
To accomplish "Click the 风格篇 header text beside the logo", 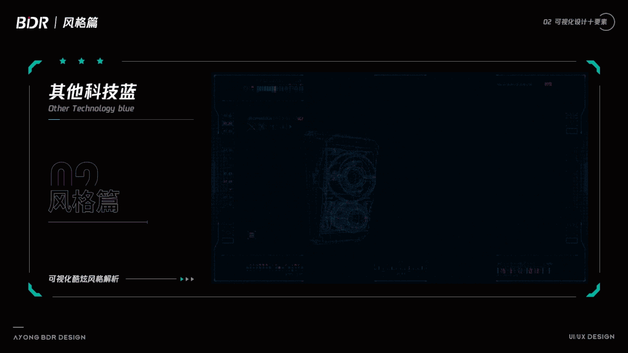I will [x=80, y=23].
